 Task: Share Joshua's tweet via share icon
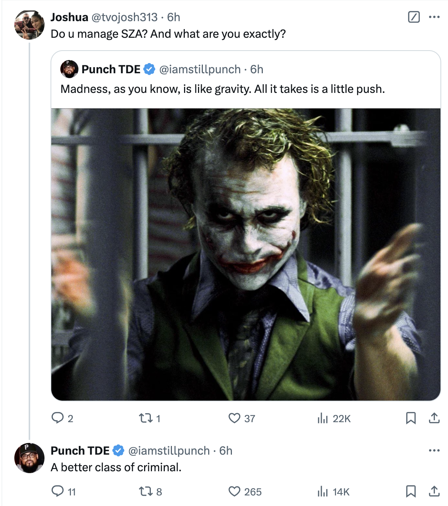click(x=434, y=418)
